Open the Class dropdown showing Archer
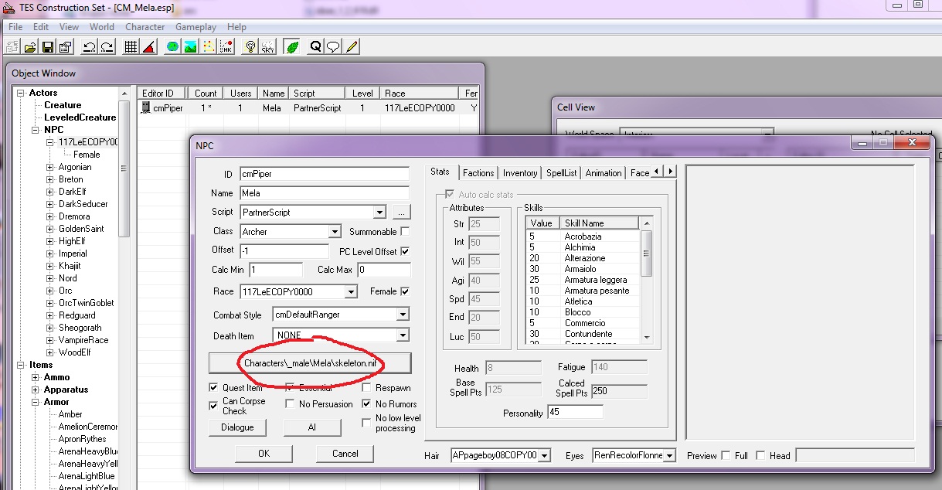The height and width of the screenshot is (490, 942). 334,231
